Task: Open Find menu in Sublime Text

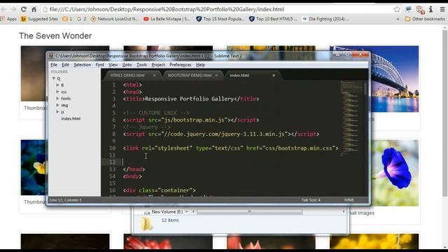Action: click(99, 65)
